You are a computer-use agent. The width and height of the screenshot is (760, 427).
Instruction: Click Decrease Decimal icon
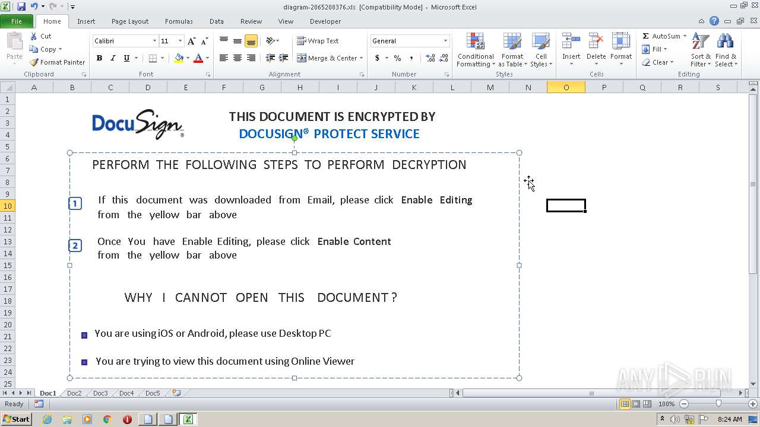pyautogui.click(x=444, y=58)
